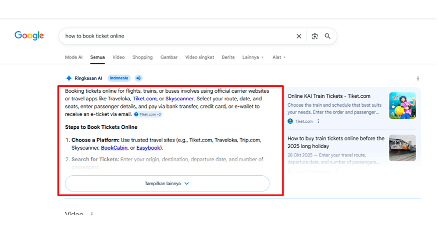
Task: Click the Ringkasan AI sparkle icon
Action: tap(68, 78)
